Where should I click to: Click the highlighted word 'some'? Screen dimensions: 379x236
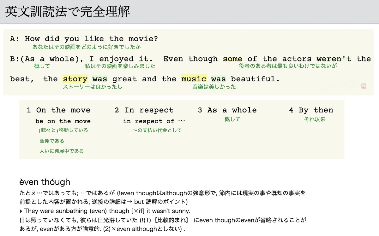pos(232,59)
